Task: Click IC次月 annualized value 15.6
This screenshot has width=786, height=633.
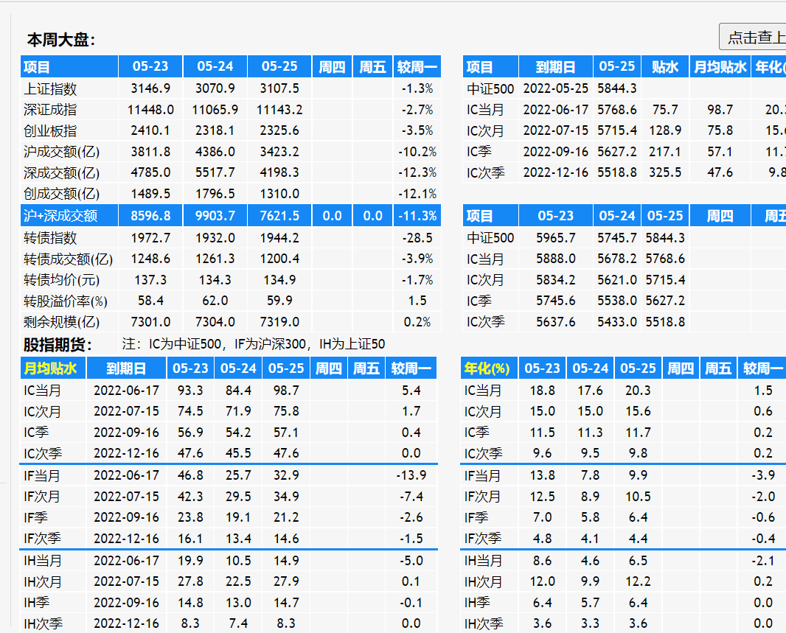Action: click(x=638, y=411)
